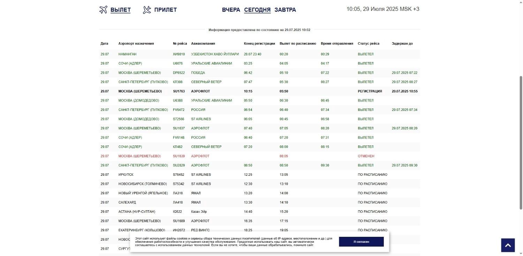Click the Конец регистрации column header
The height and width of the screenshot is (256, 523).
[x=259, y=44]
